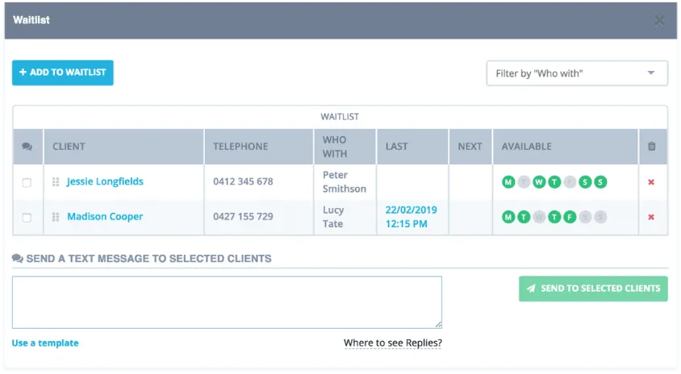Click the trash icon column header
Viewport: 681px width, 374px height.
651,146
